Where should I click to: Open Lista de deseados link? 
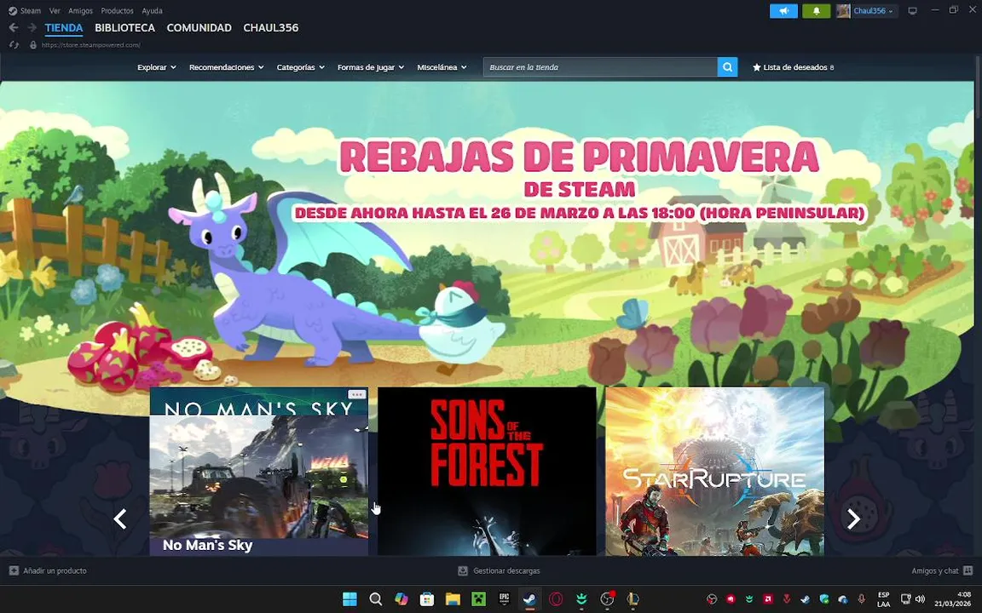(x=793, y=67)
